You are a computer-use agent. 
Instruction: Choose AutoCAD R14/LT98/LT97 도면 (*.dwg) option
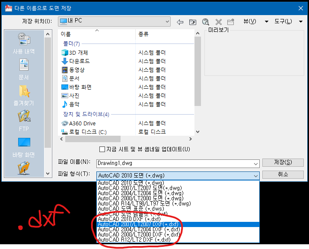(178, 203)
